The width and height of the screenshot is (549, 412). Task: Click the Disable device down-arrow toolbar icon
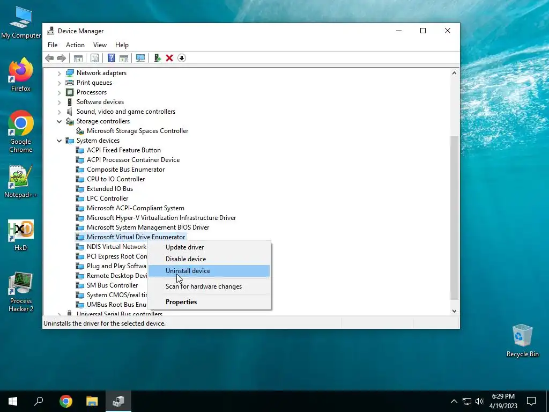click(x=182, y=58)
